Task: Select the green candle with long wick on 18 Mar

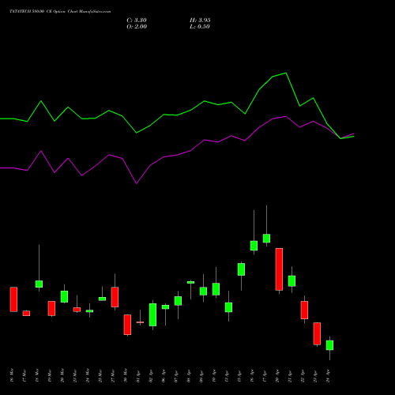Action: (39, 284)
